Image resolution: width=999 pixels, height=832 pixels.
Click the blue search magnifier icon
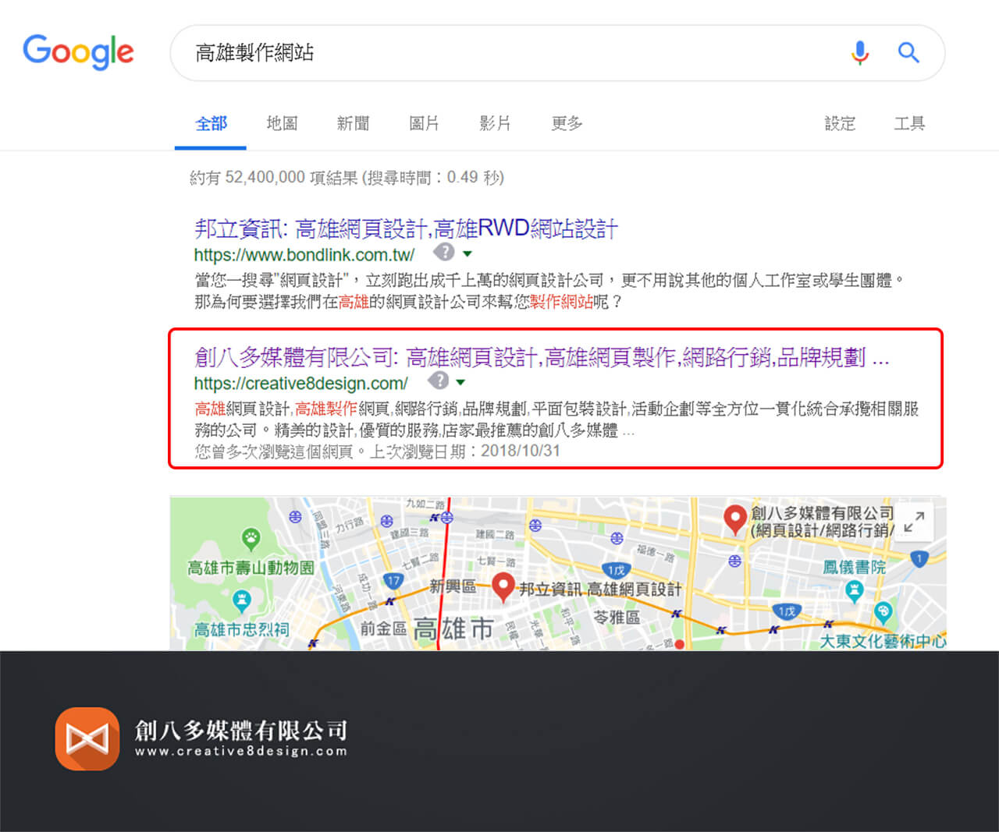908,52
